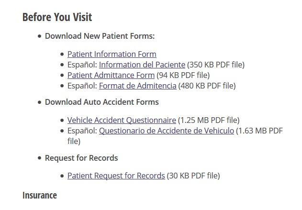Click the Download New Patient Forms text
Image resolution: width=302 pixels, height=210 pixels.
click(x=100, y=36)
